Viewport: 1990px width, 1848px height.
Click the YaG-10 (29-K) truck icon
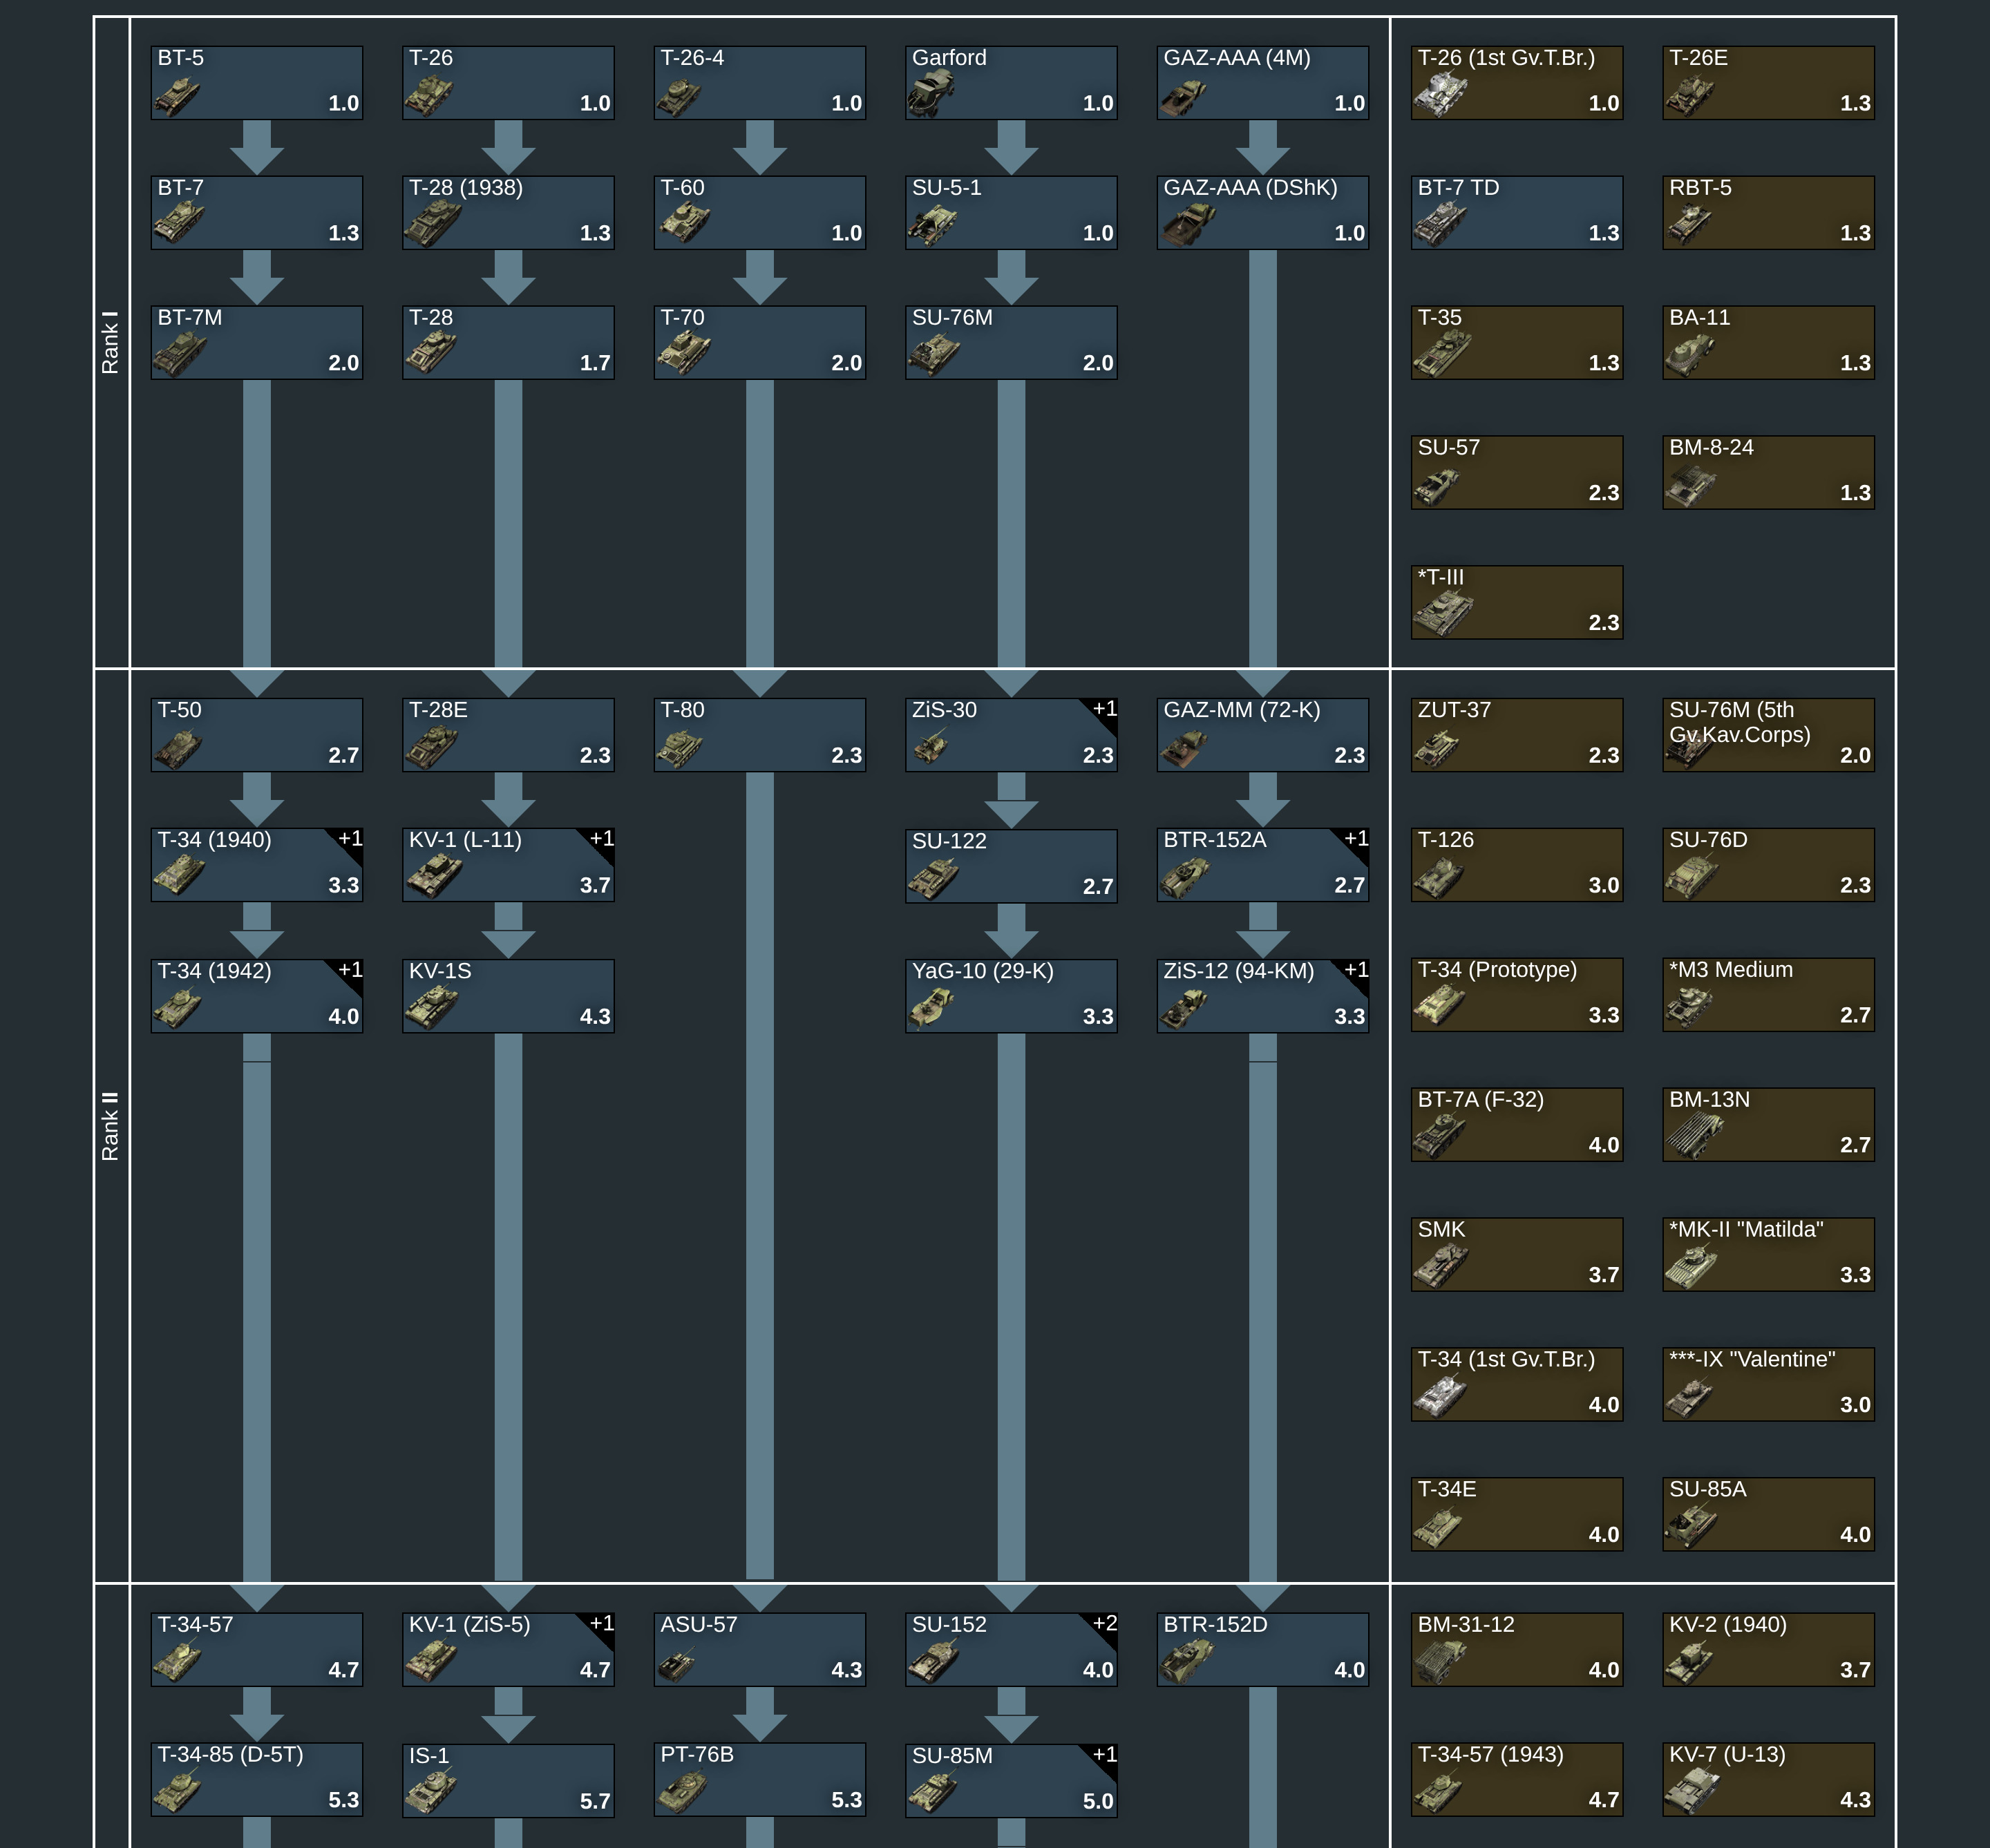931,1009
